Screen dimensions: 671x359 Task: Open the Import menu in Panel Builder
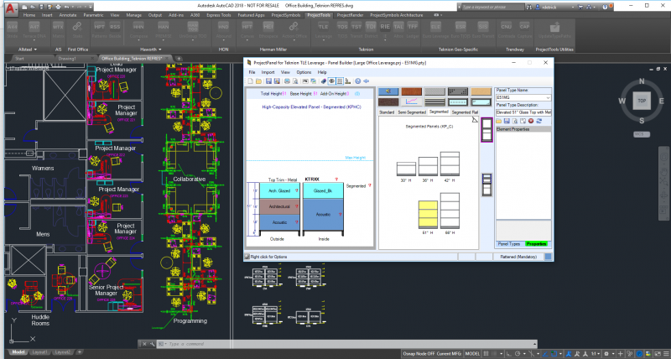[x=268, y=72]
